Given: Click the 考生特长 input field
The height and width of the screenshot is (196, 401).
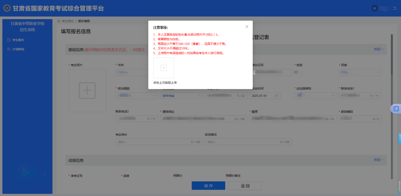Looking at the screenshot, I should [x=158, y=142].
